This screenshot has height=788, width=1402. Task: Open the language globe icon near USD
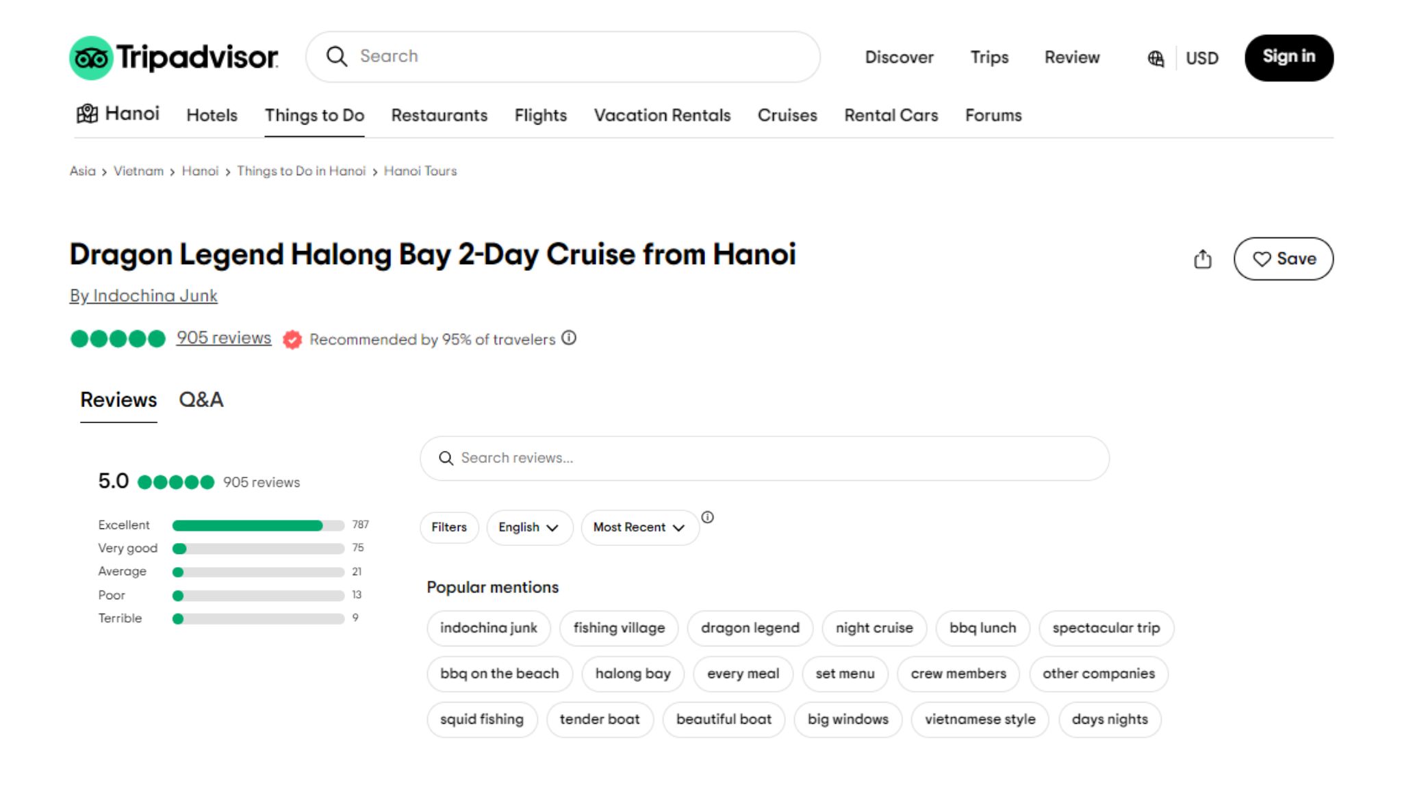click(x=1156, y=59)
